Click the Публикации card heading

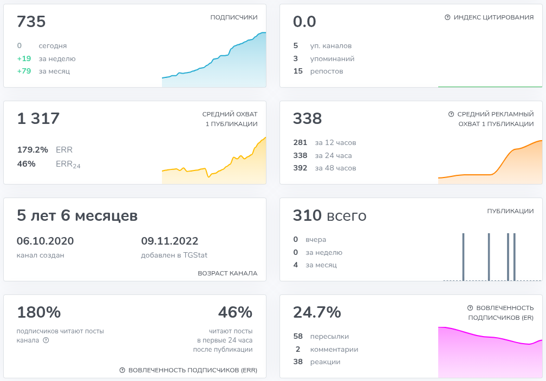click(x=510, y=211)
